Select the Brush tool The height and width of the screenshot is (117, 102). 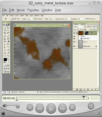[8, 36]
